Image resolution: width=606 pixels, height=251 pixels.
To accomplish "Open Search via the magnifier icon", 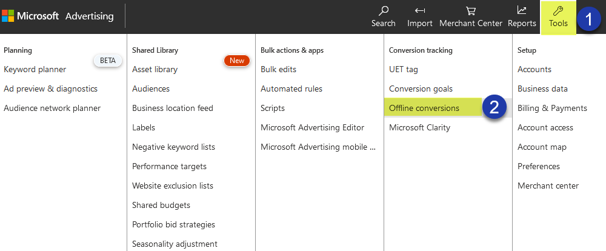I will coord(384,10).
